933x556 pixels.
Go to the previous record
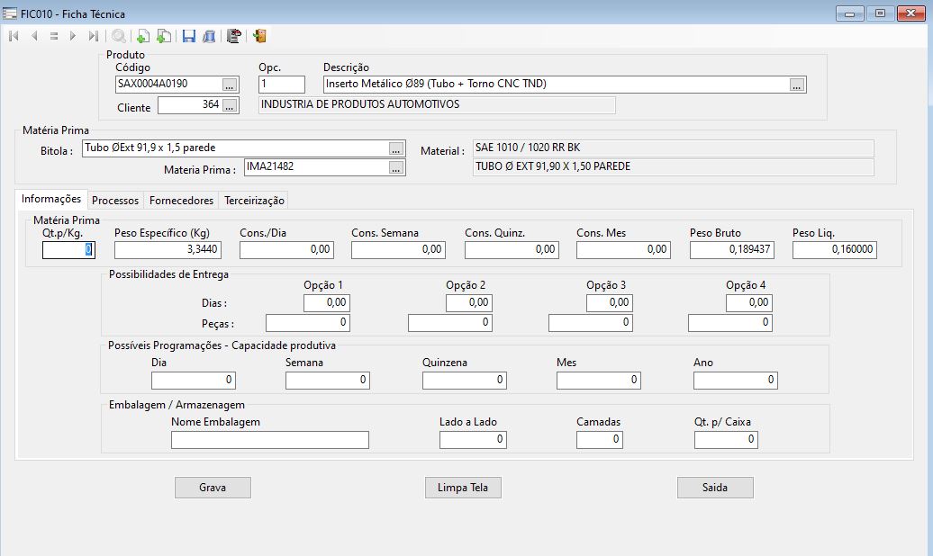pos(34,36)
